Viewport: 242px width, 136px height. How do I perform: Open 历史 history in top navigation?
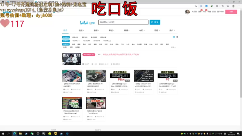(214, 12)
